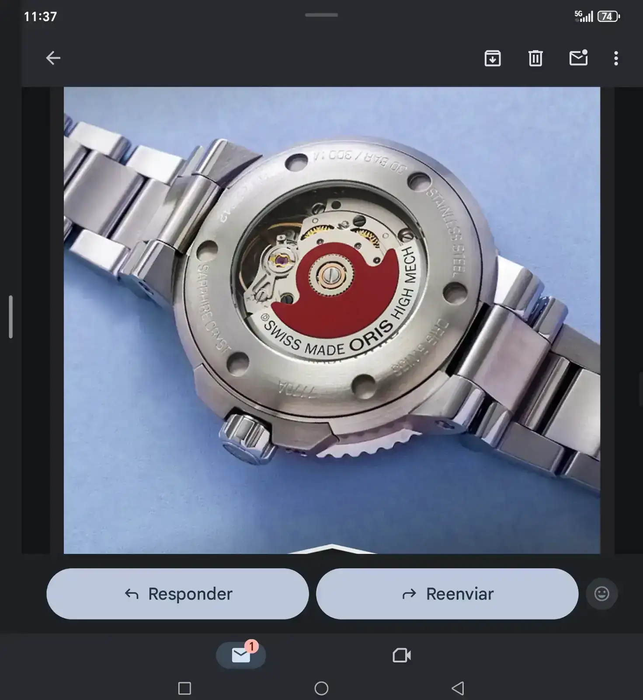The image size is (643, 700).
Task: Switch to the Mail tab with badge
Action: click(x=241, y=655)
